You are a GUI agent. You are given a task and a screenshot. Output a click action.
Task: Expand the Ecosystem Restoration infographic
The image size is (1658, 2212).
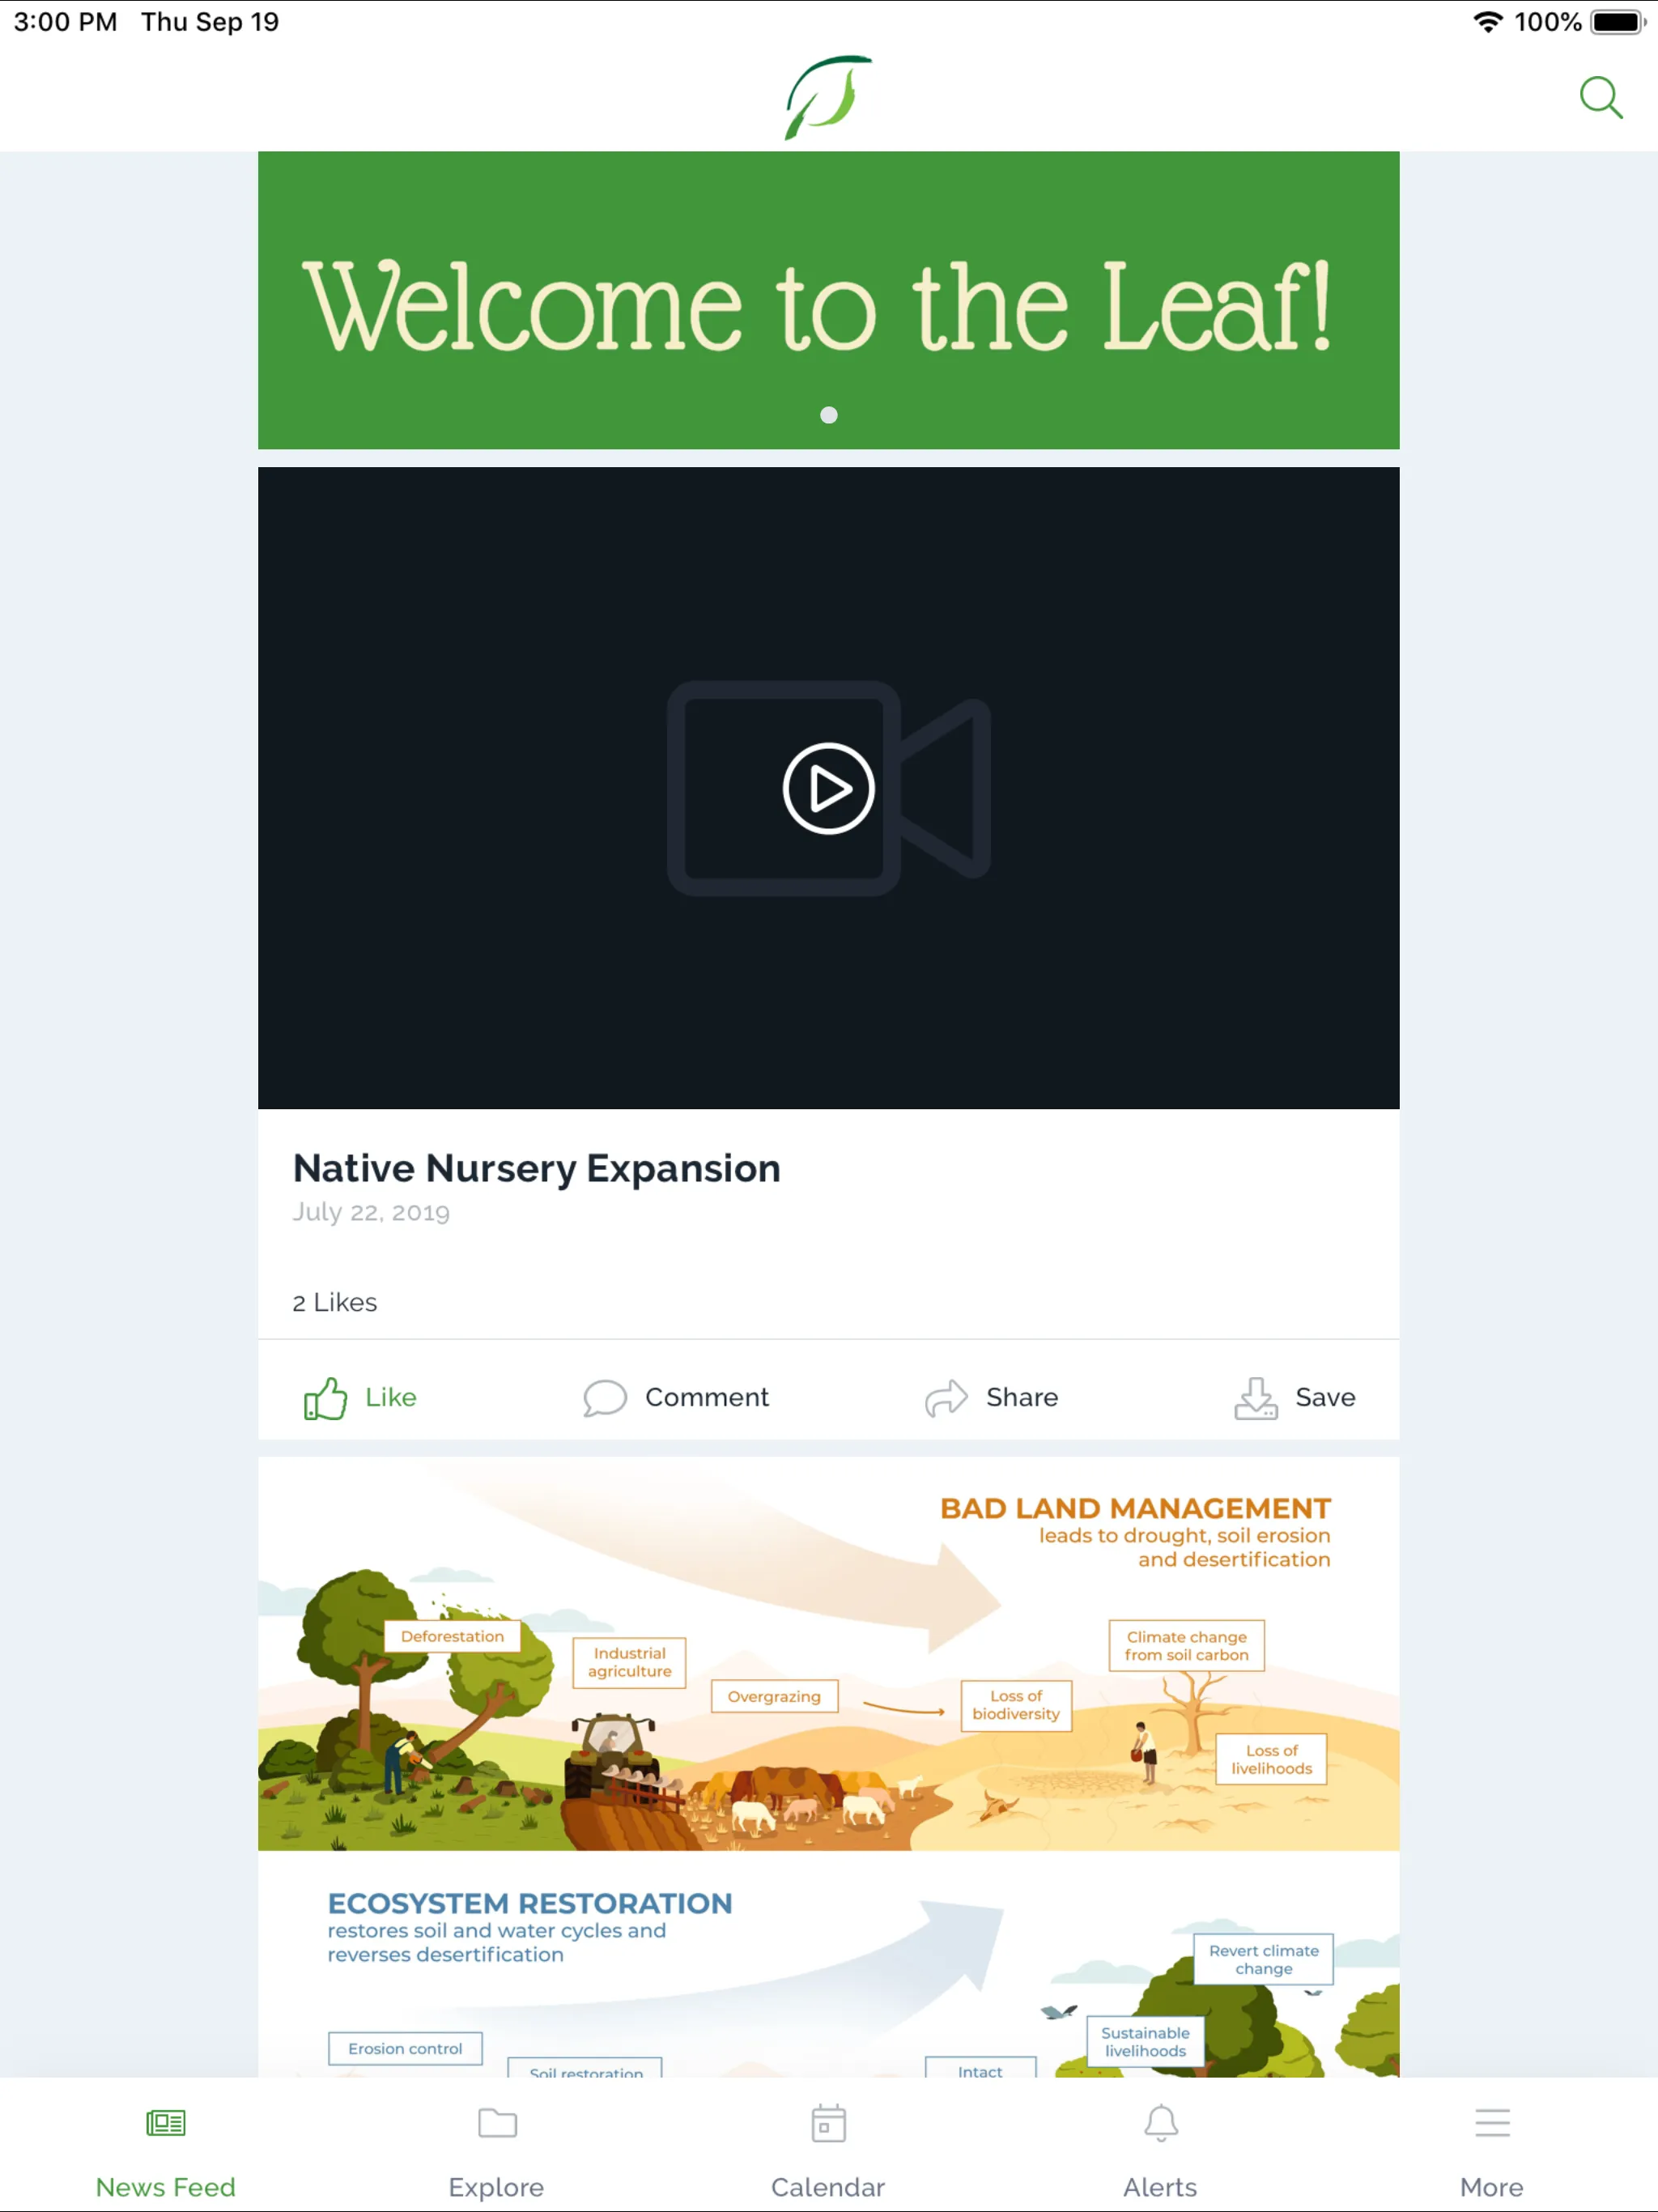[x=827, y=1968]
